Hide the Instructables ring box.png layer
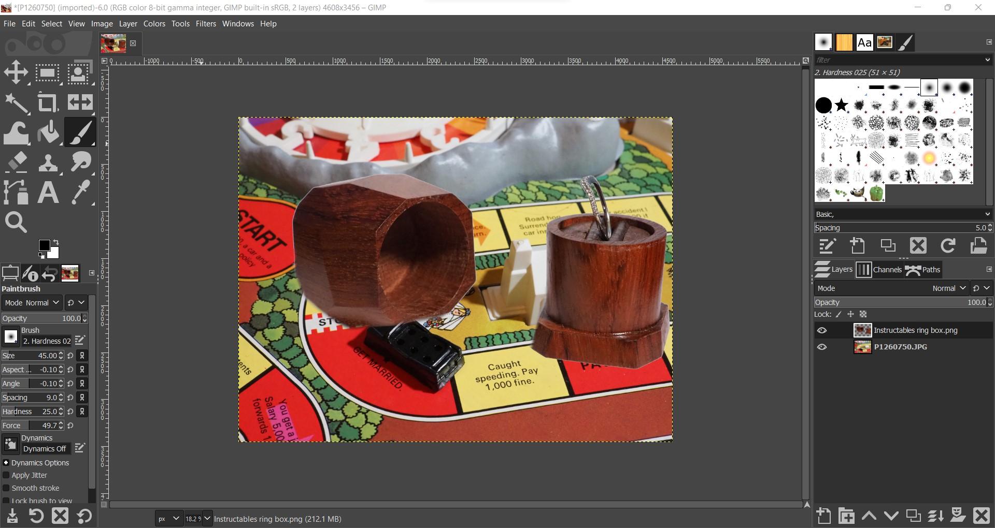This screenshot has width=995, height=528. point(822,330)
